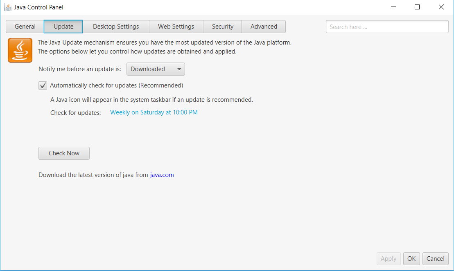Screen dimensions: 454x271
Task: Maximize the Java Control Panel window
Action: tap(417, 7)
